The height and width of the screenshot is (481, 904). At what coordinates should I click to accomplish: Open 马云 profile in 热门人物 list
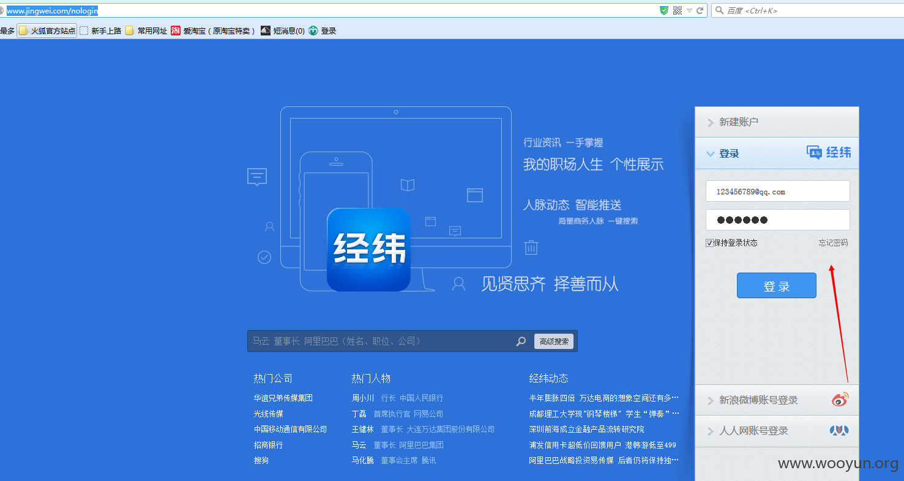359,445
